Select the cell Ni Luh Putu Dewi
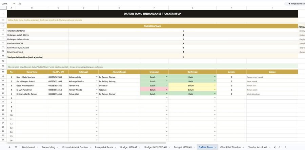Image resolution: width=305 pixels, height=150 pixels. click(32, 90)
